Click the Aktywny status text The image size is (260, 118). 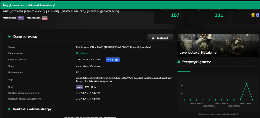(x=84, y=53)
